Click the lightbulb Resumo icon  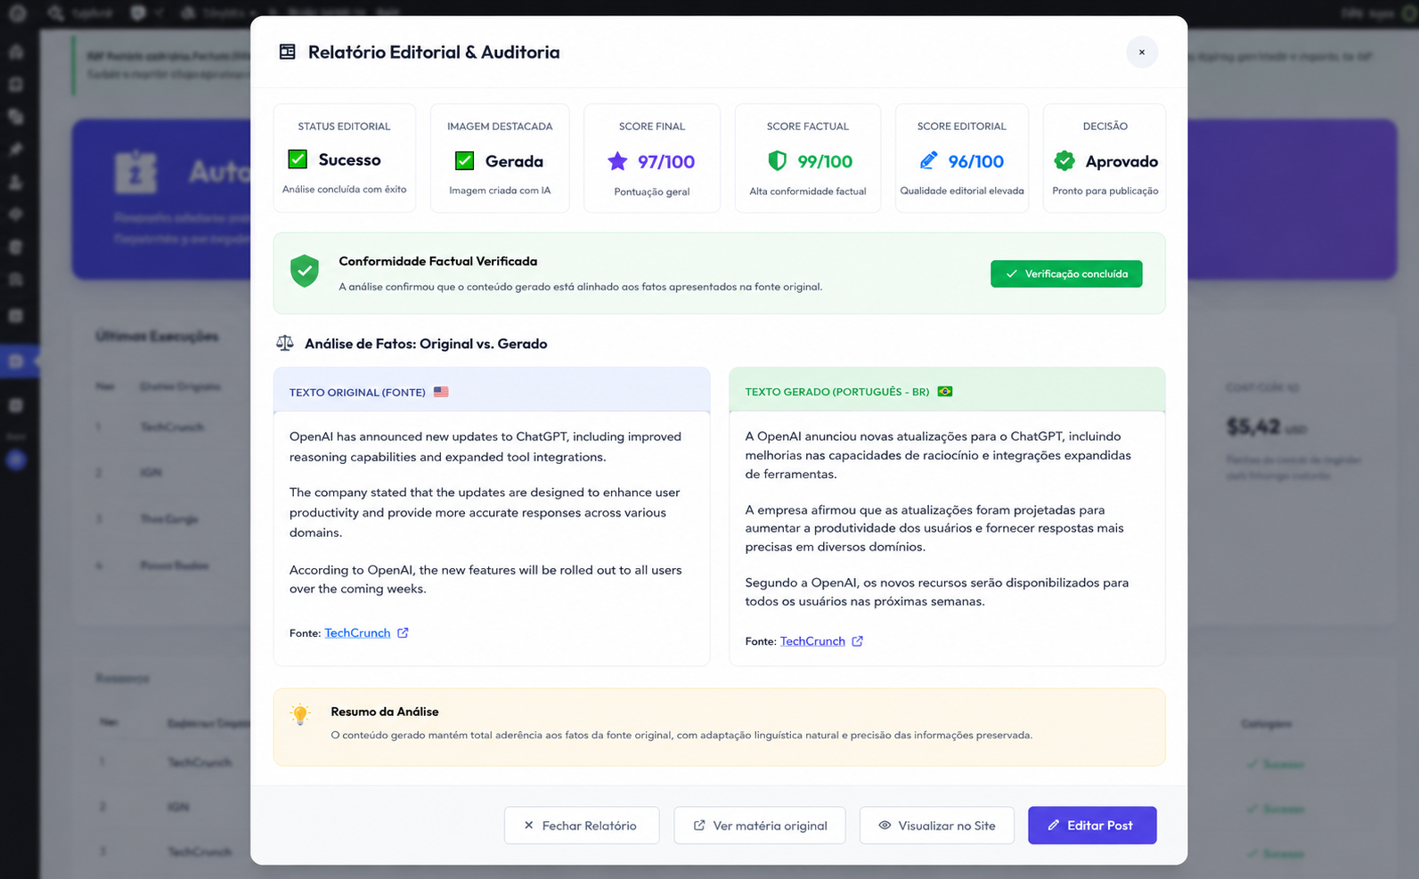(x=300, y=714)
